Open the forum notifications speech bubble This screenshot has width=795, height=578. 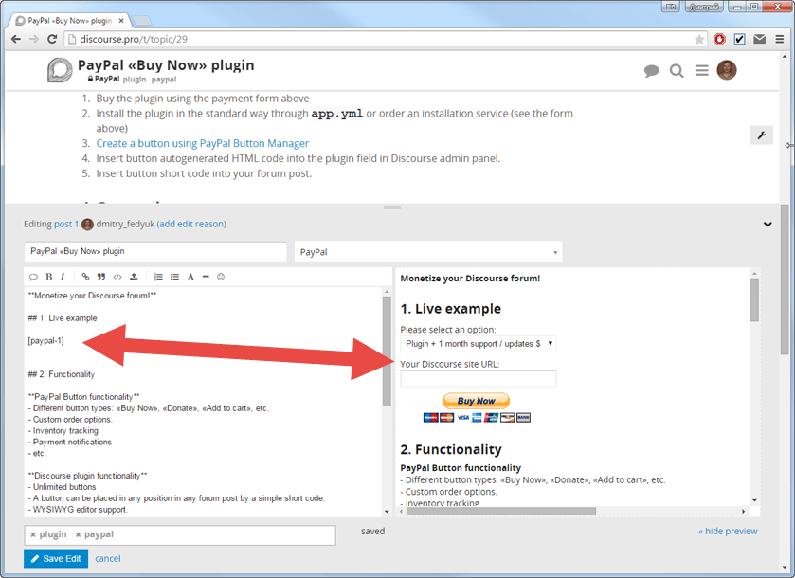point(652,71)
